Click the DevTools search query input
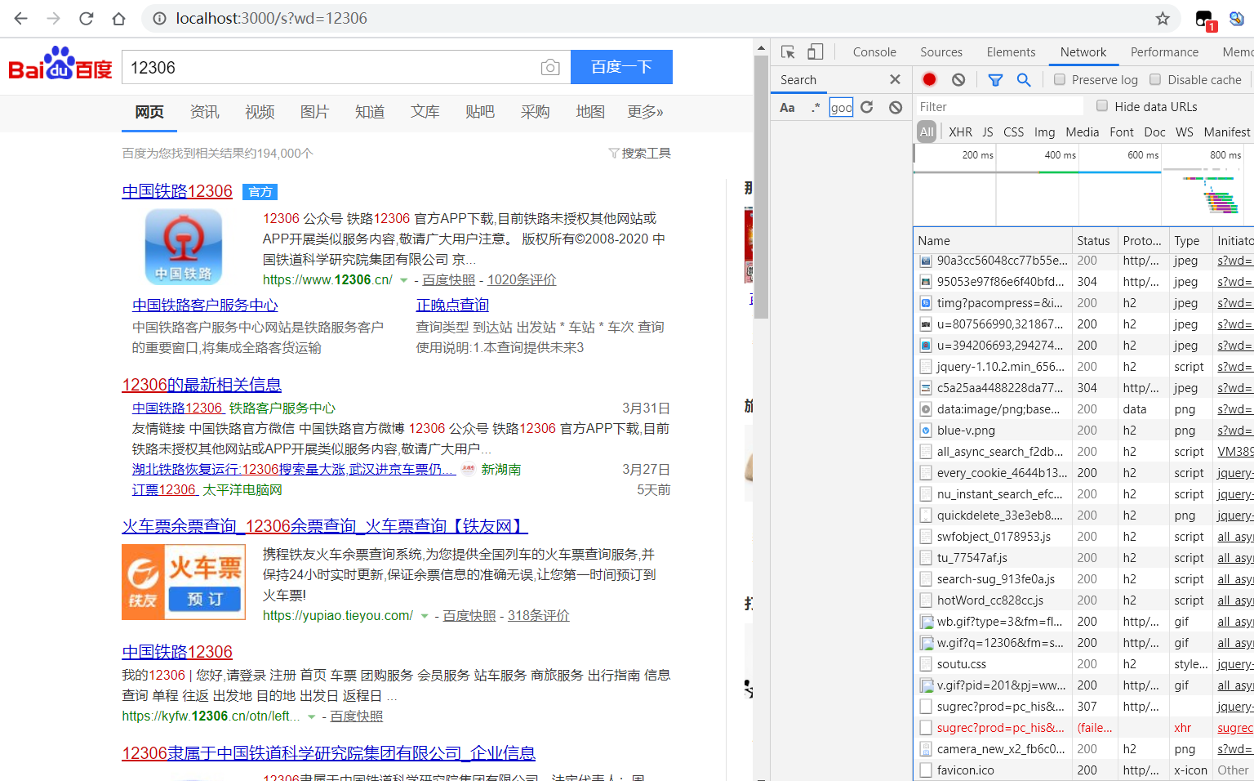The image size is (1254, 781). point(841,107)
